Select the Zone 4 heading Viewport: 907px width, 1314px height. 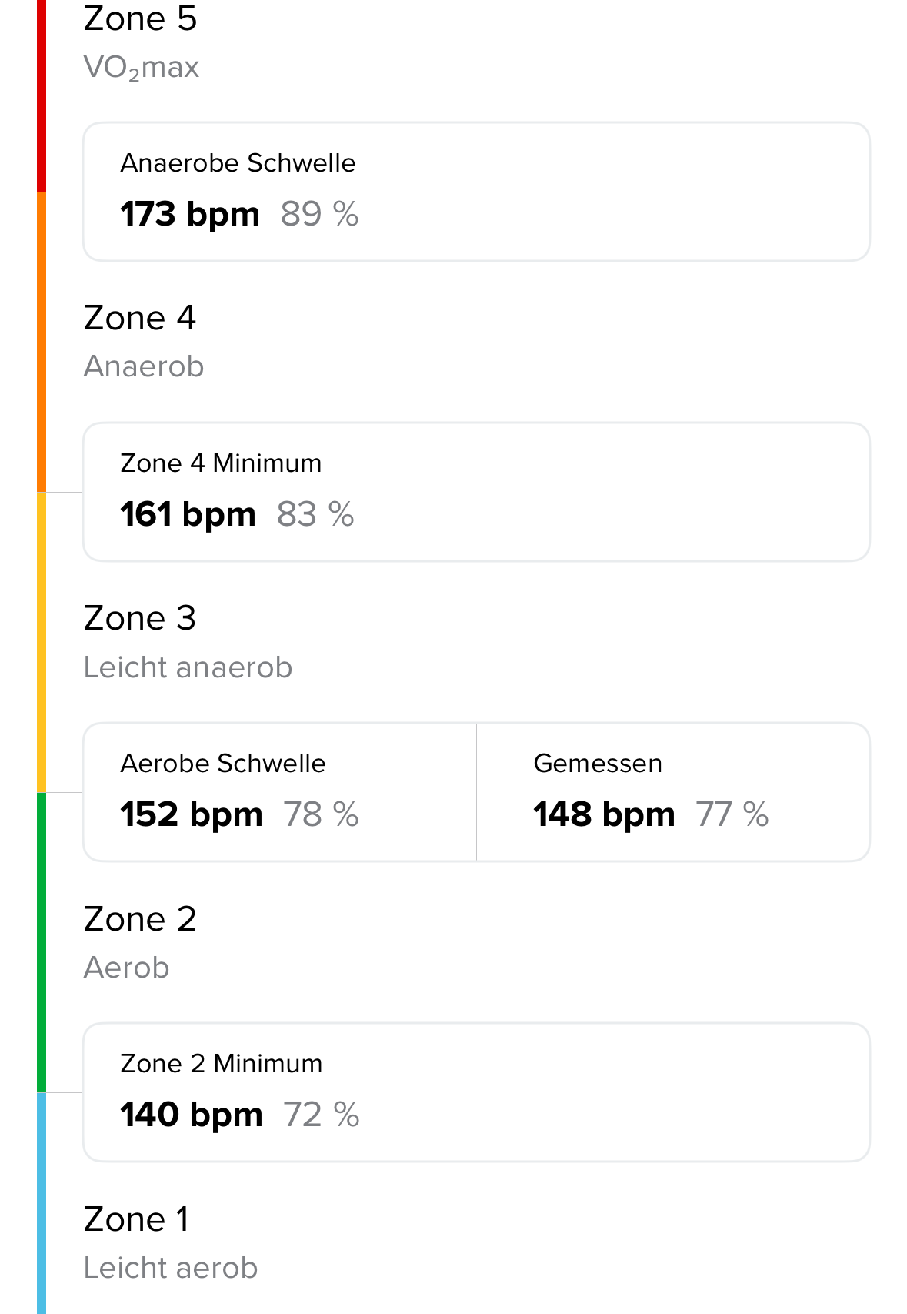click(x=140, y=318)
